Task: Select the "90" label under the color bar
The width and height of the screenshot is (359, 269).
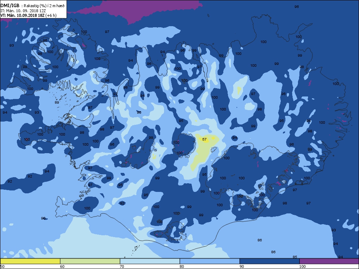Action: 242,266
